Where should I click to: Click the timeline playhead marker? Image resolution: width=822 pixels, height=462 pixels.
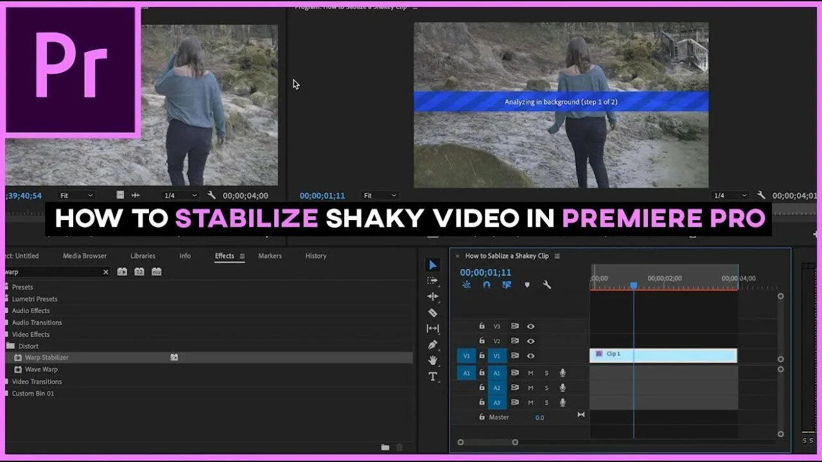pyautogui.click(x=633, y=286)
